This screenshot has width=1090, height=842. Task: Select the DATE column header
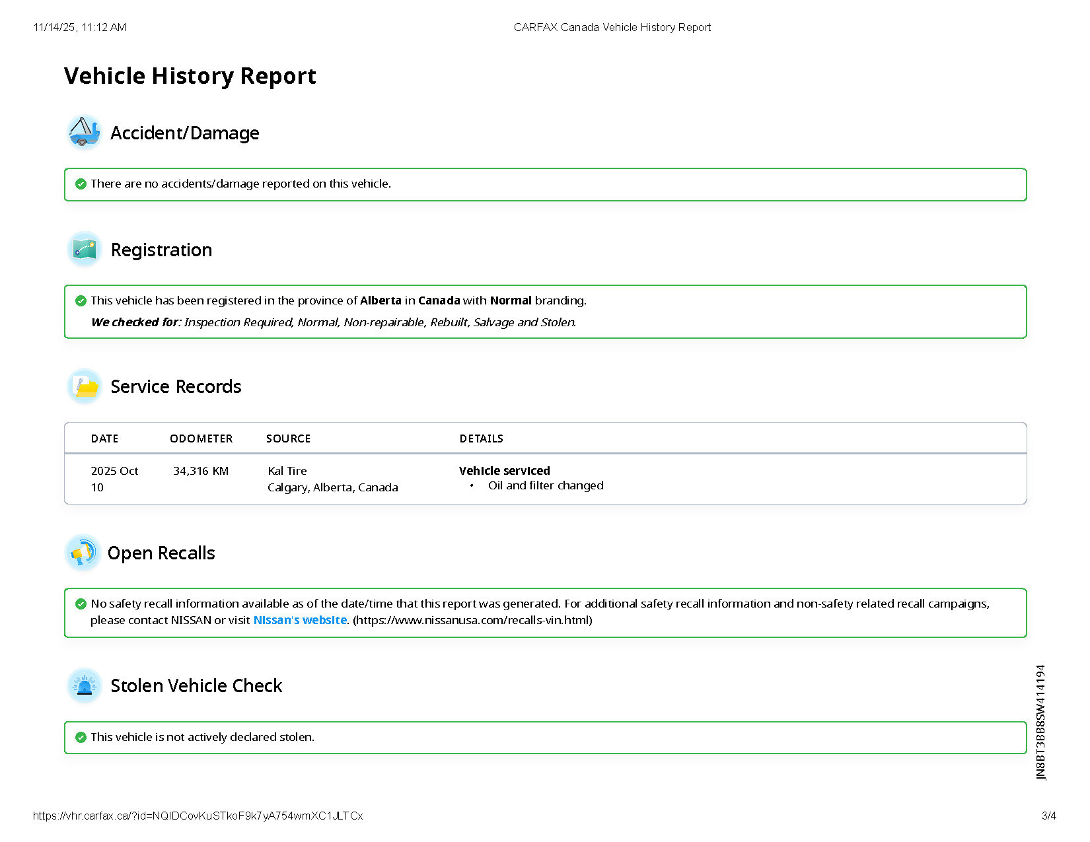(104, 439)
